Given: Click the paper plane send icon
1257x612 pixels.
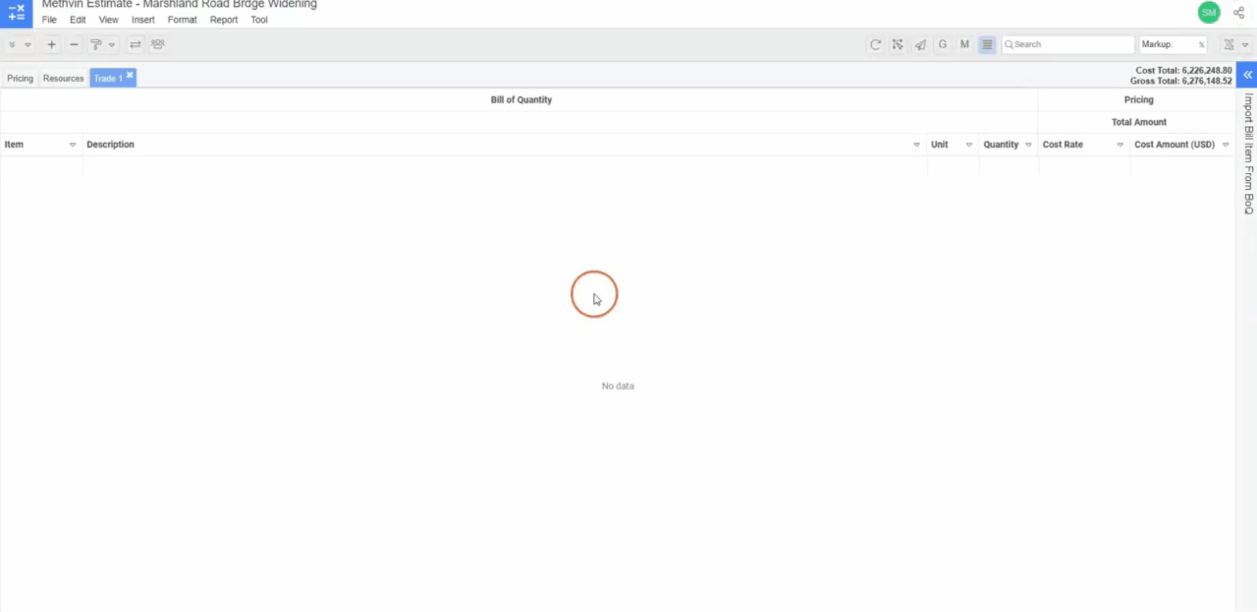Looking at the screenshot, I should pos(920,44).
